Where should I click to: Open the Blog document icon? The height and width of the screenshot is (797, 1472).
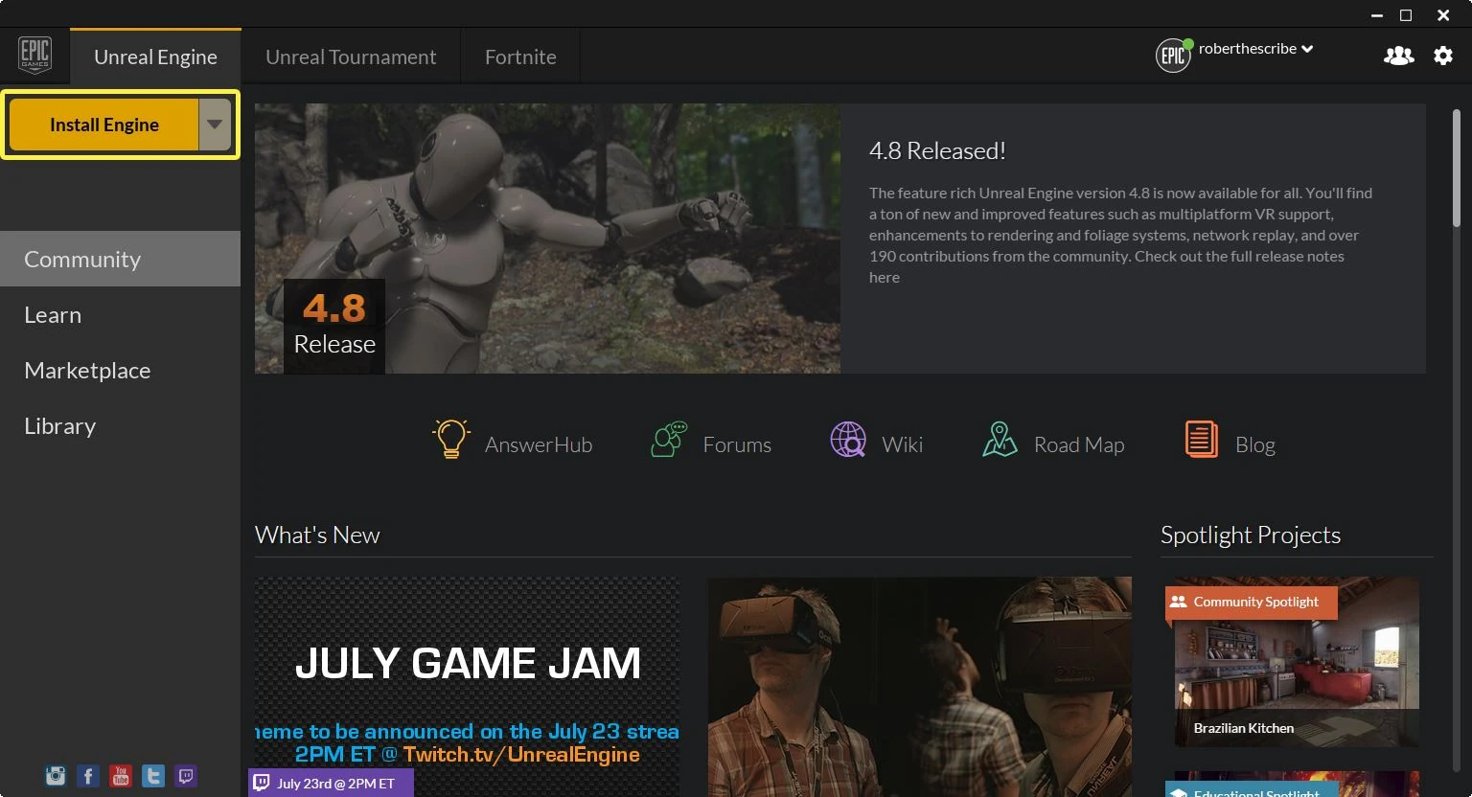[1202, 440]
